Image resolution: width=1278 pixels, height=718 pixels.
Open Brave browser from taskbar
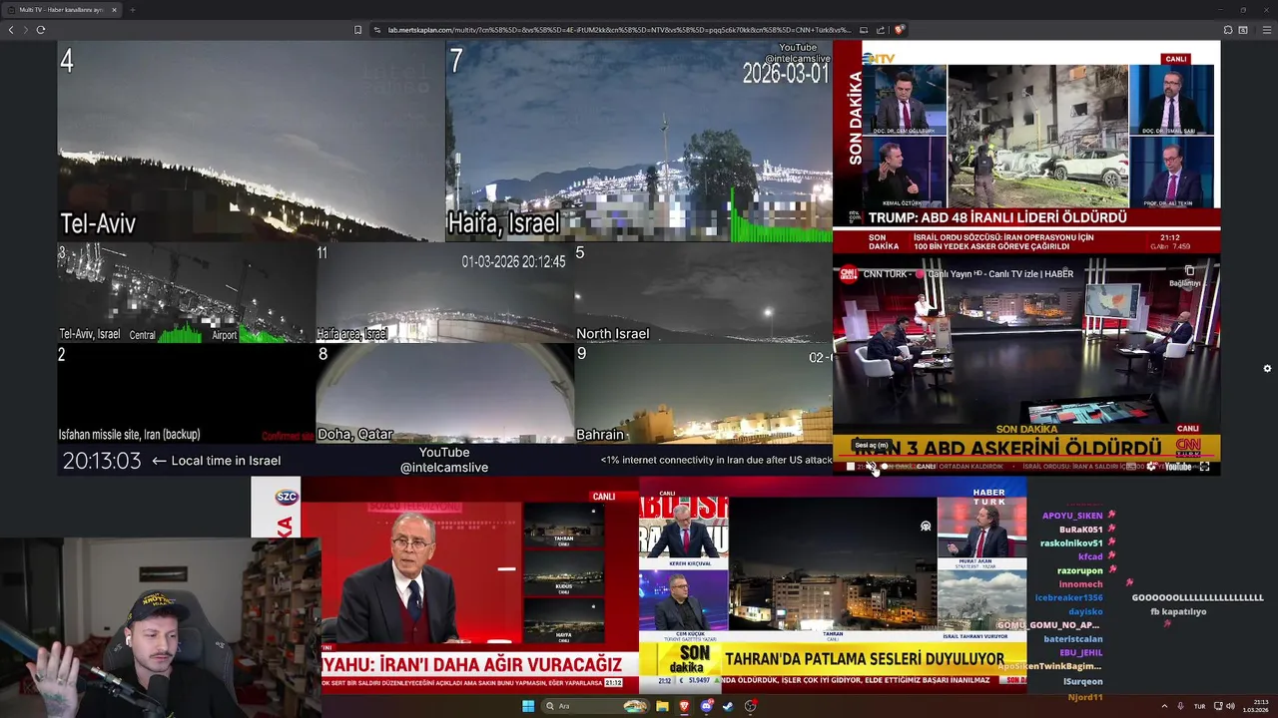coord(684,706)
